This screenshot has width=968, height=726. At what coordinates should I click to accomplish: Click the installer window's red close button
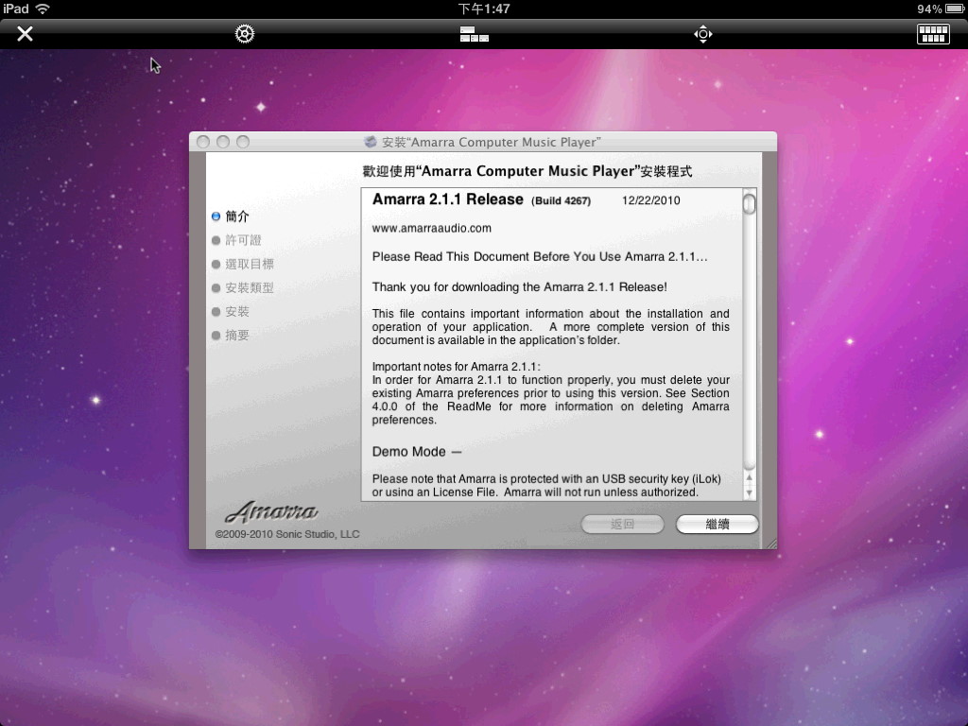(x=203, y=142)
